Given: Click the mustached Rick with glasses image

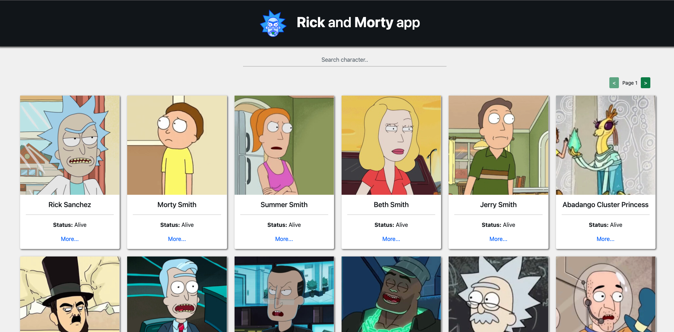Looking at the screenshot, I should click(498, 294).
